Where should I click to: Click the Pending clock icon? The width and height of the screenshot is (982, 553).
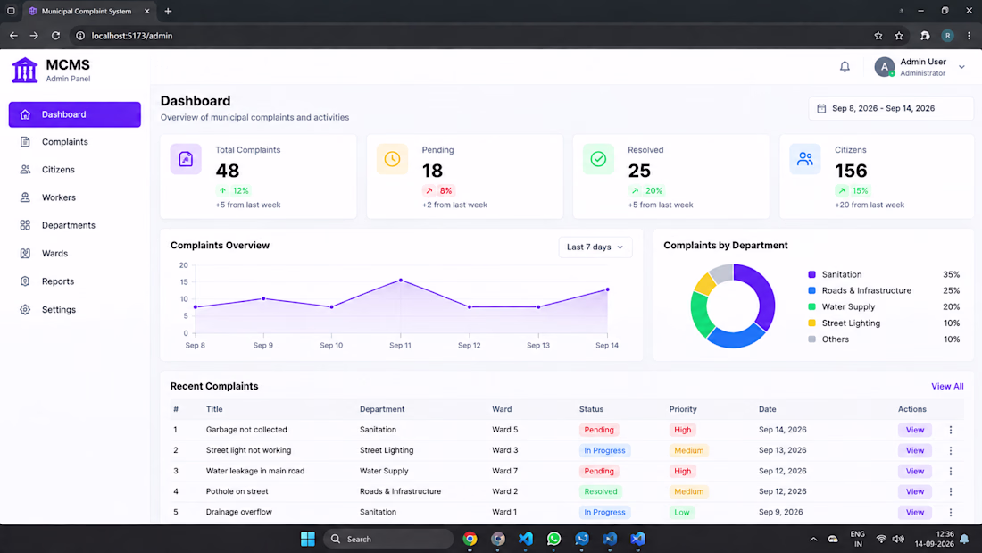pos(392,159)
